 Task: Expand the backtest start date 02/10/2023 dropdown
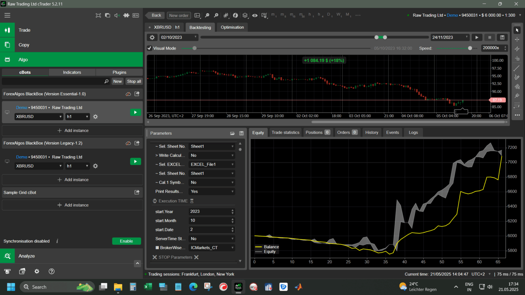196,37
